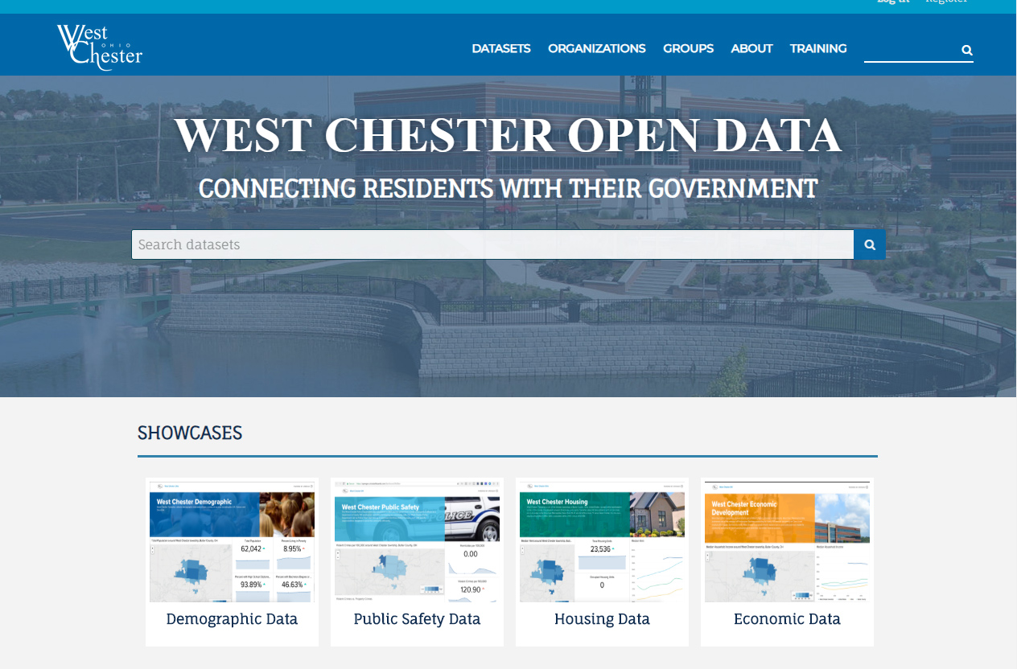
Task: Click the Search datasets input box
Action: 492,244
